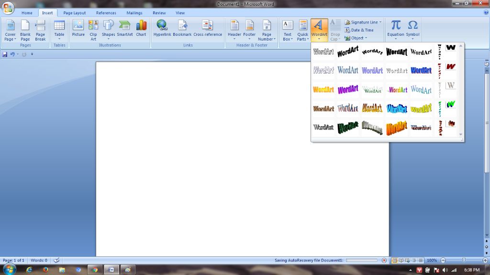Open the Footer dropdown
This screenshot has height=275, width=490.
point(249,30)
